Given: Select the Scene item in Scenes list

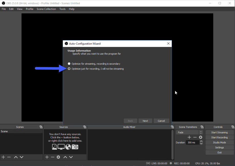Looking at the screenshot, I should (x=21, y=131).
